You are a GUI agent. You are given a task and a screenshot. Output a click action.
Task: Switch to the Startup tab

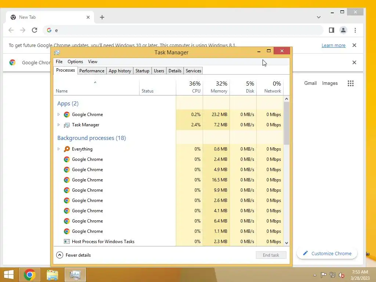(x=142, y=71)
